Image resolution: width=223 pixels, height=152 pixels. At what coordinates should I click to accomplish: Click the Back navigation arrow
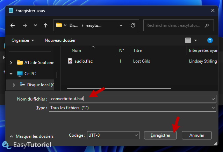click(x=13, y=25)
